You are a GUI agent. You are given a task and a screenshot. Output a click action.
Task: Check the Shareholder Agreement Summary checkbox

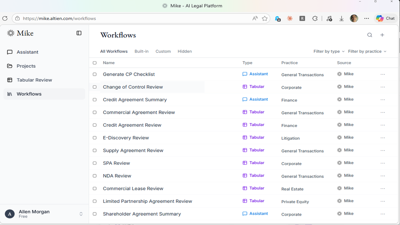point(95,214)
